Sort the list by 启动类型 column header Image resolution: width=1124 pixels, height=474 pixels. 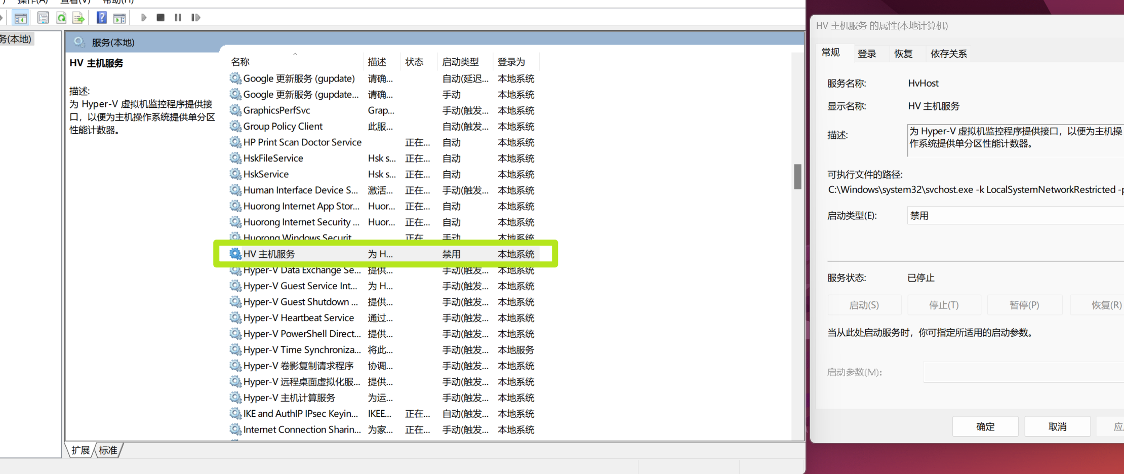coord(460,62)
